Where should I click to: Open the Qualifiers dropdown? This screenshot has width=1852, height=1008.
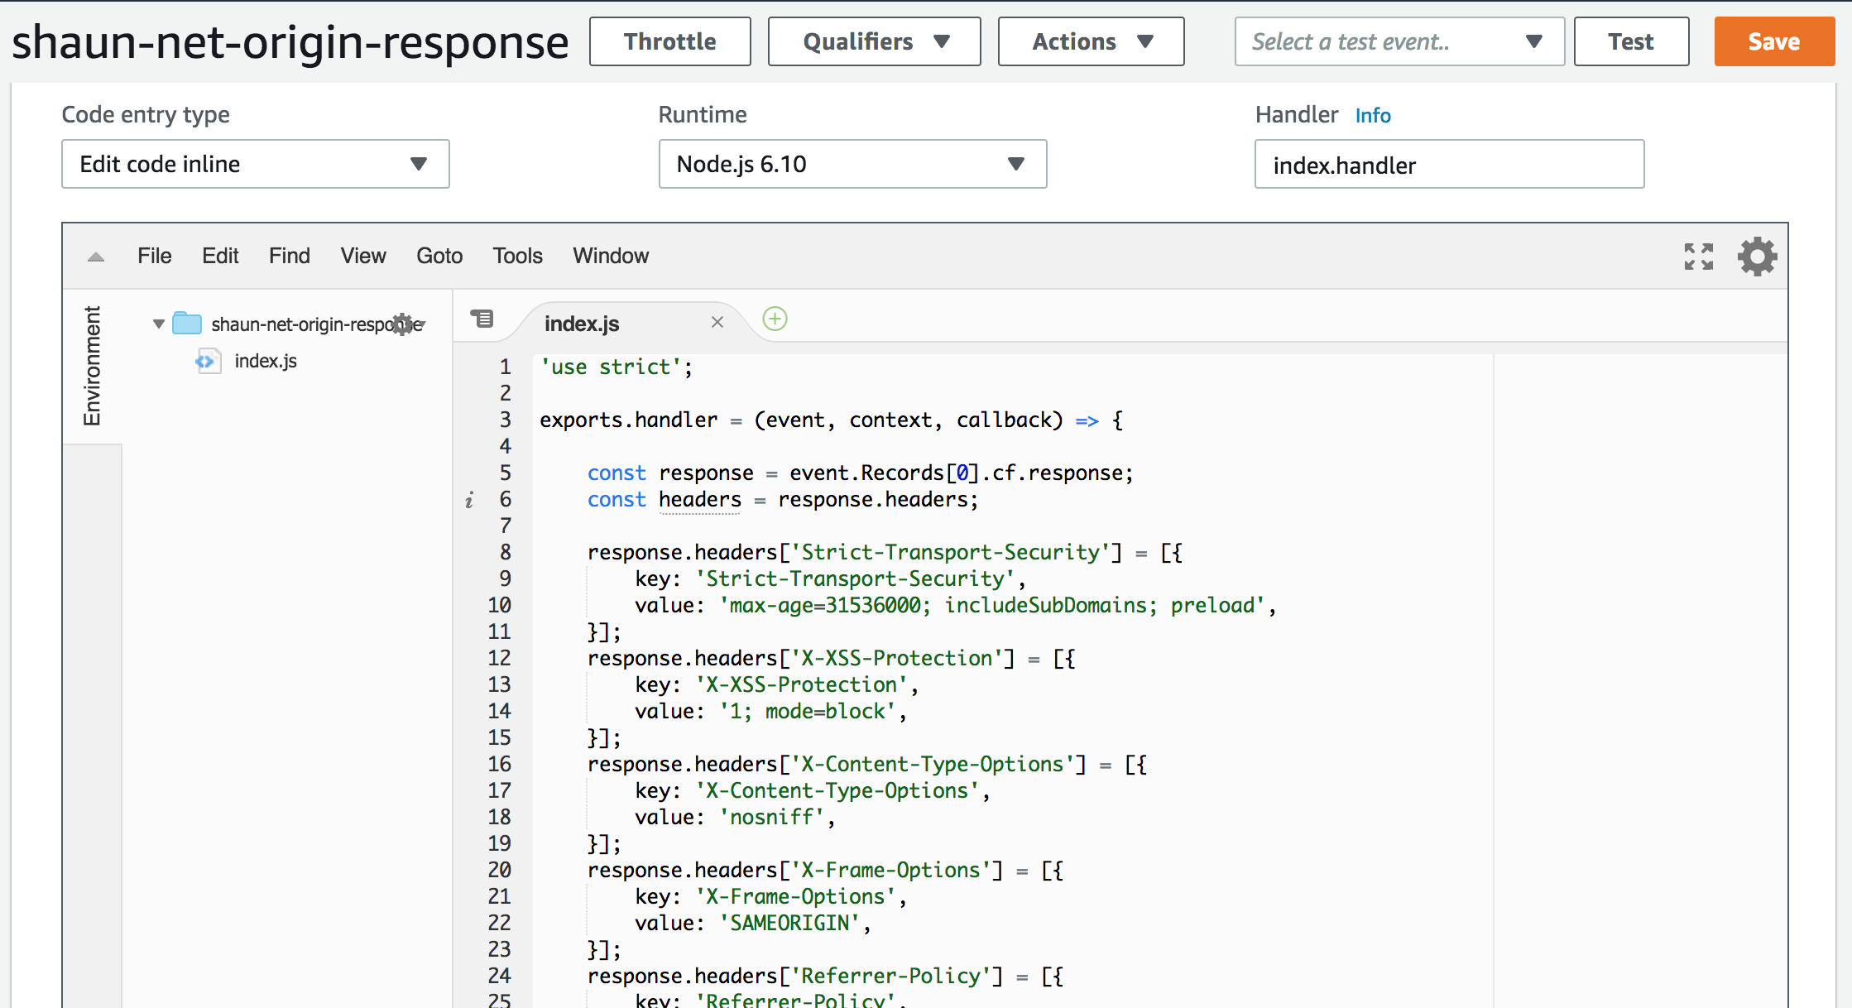point(873,41)
